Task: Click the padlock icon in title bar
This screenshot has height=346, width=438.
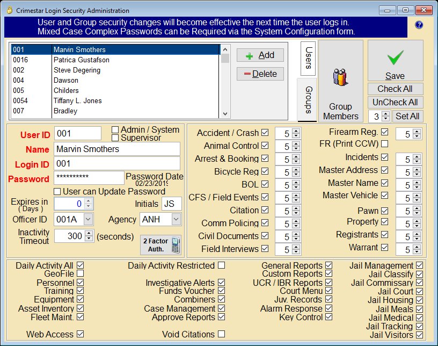Action: coord(10,10)
